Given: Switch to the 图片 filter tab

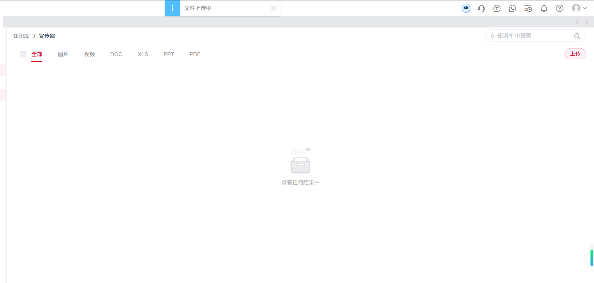Looking at the screenshot, I should click(x=63, y=54).
